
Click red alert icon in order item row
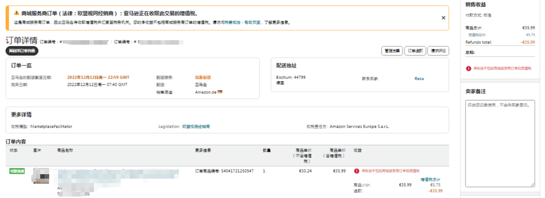(x=357, y=171)
